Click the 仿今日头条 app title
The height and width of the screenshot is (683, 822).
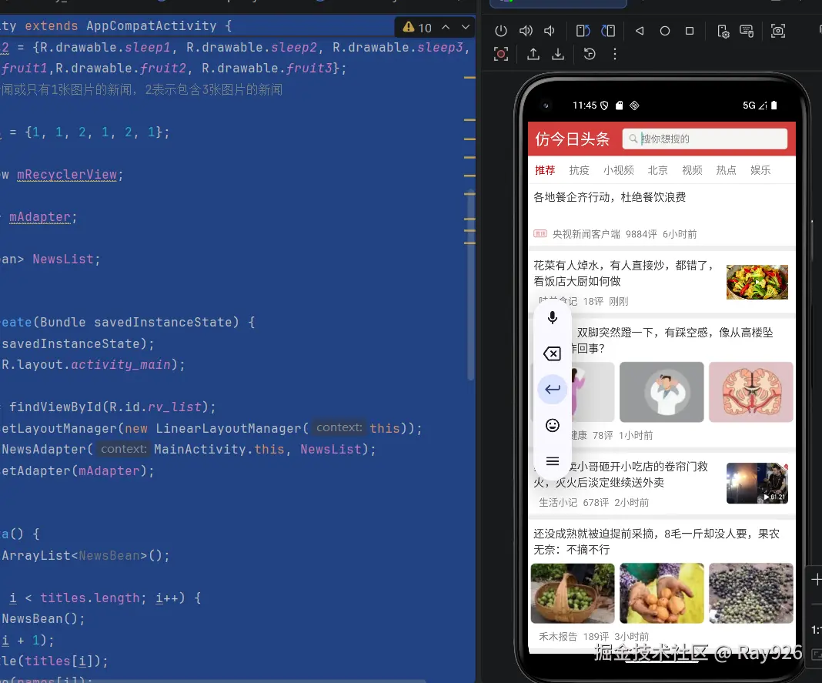[572, 139]
